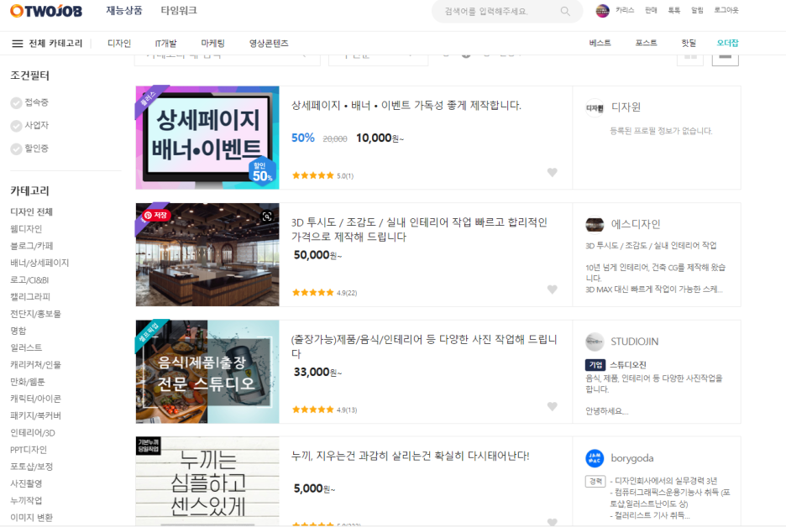Open STUDIOJIN seller avatar

click(x=595, y=342)
